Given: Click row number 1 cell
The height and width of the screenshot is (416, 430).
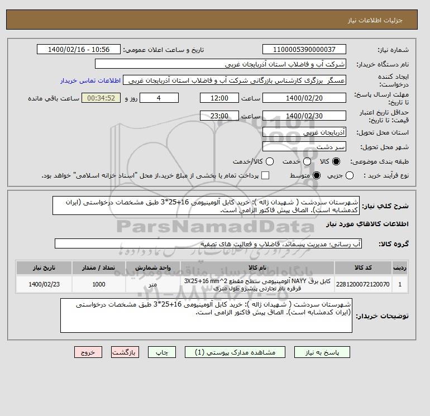Looking at the screenshot, I should (400, 284).
